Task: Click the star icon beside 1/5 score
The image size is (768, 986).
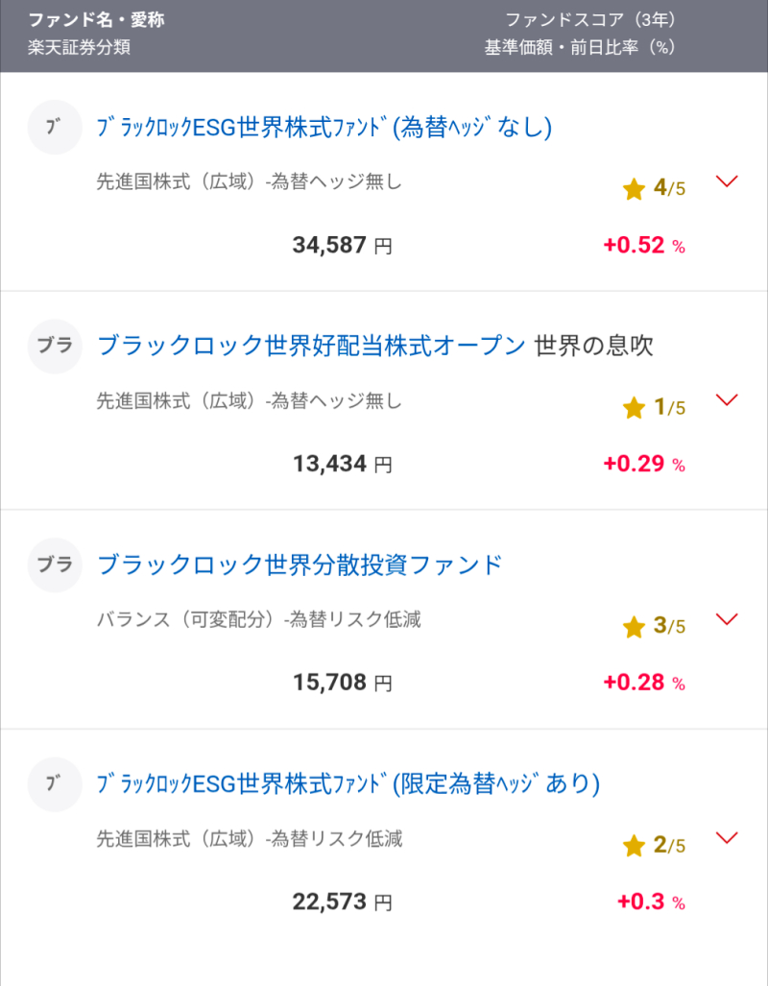Action: pos(634,407)
